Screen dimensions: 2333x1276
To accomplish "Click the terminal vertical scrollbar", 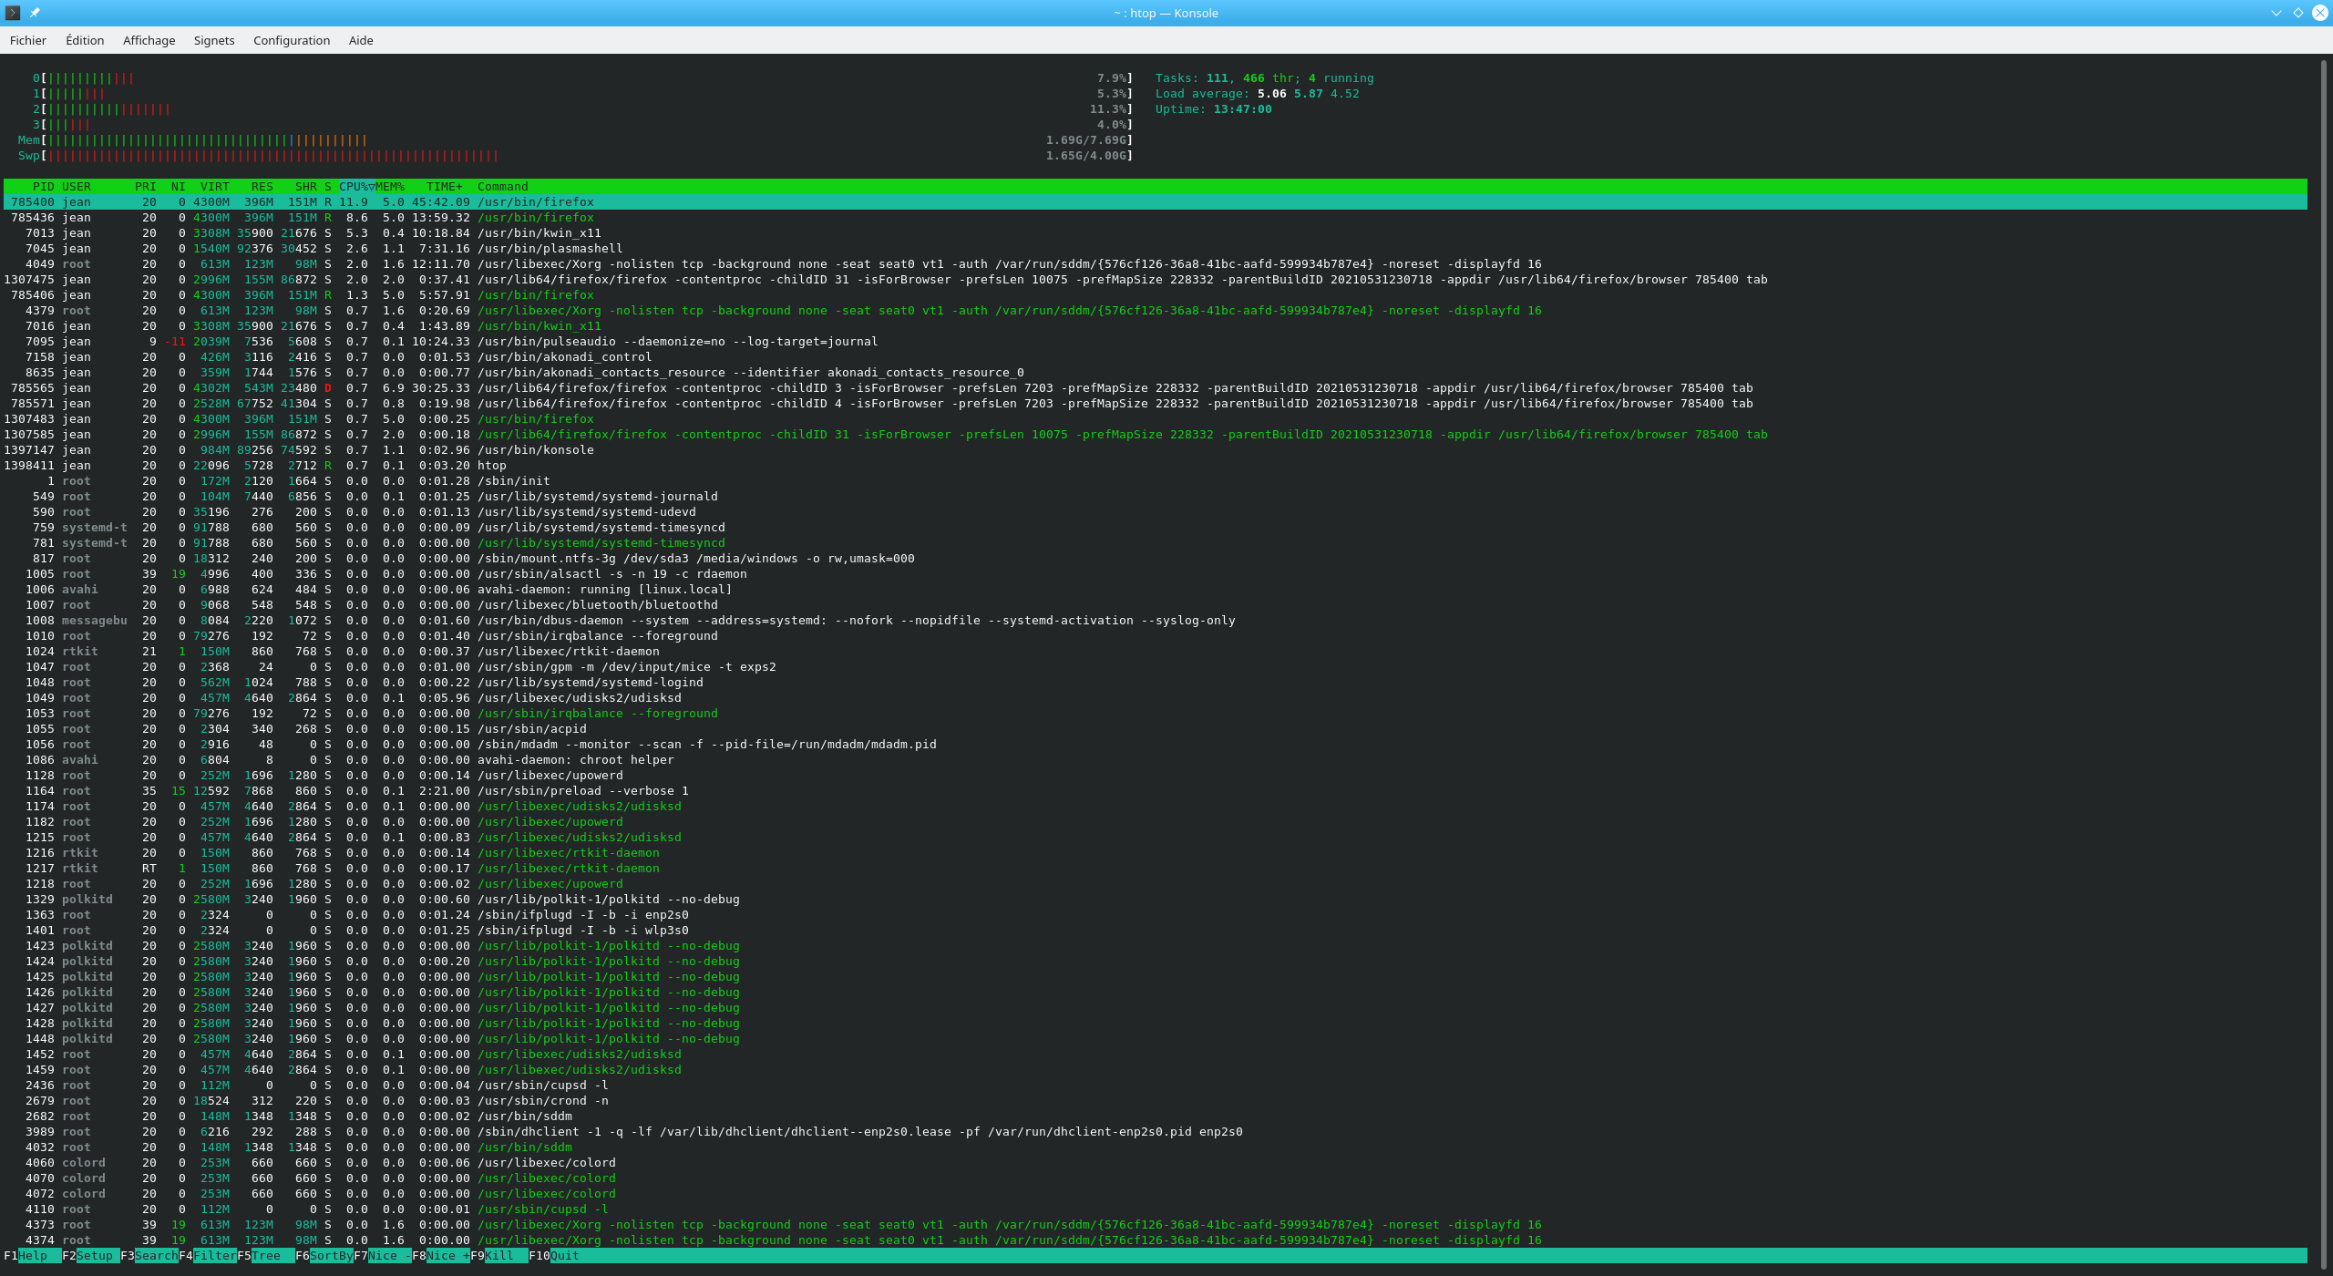I will pos(2325,664).
